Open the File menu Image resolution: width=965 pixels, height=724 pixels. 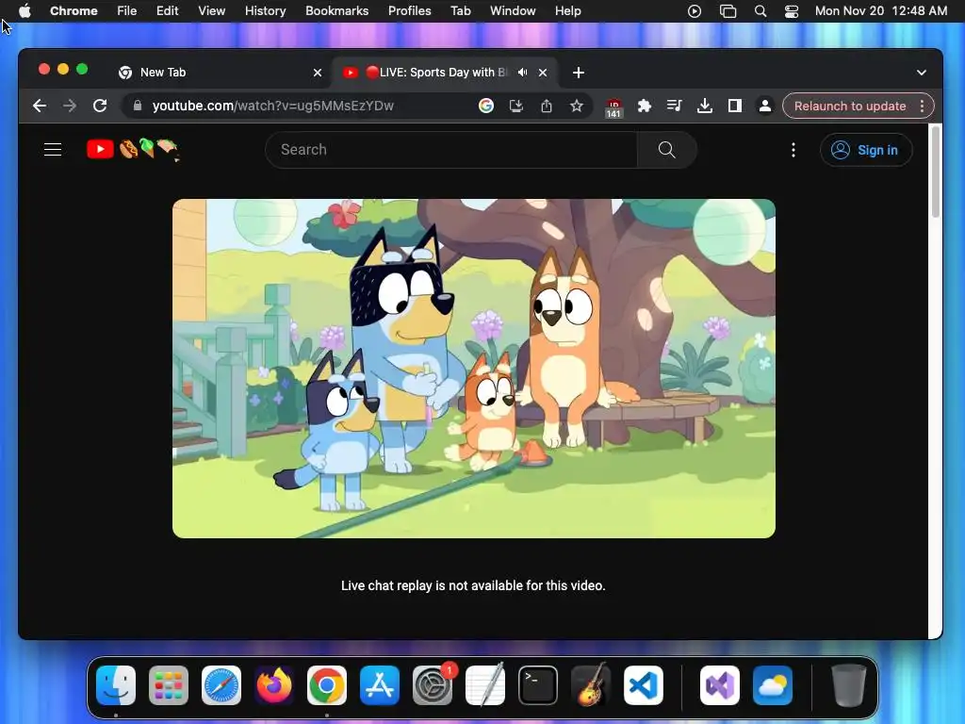coord(127,10)
